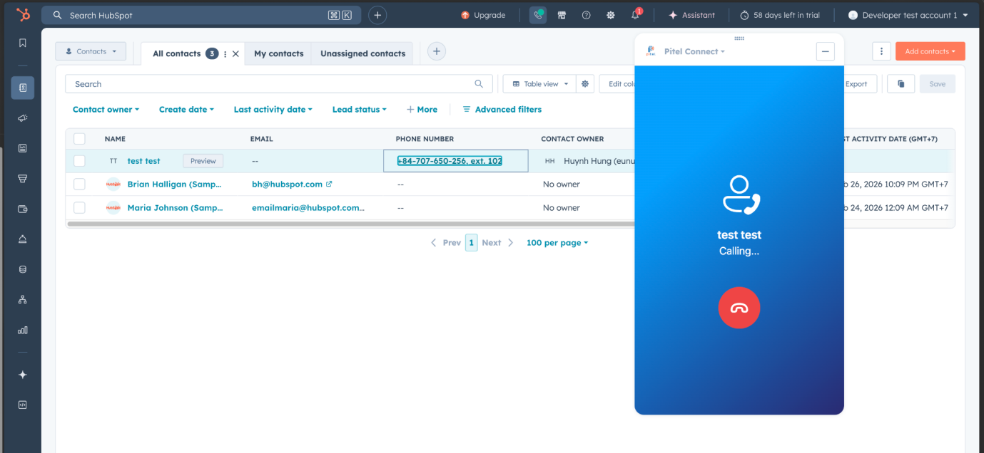Open the Table view dropdown
Screen dimensions: 984x453
[539, 84]
